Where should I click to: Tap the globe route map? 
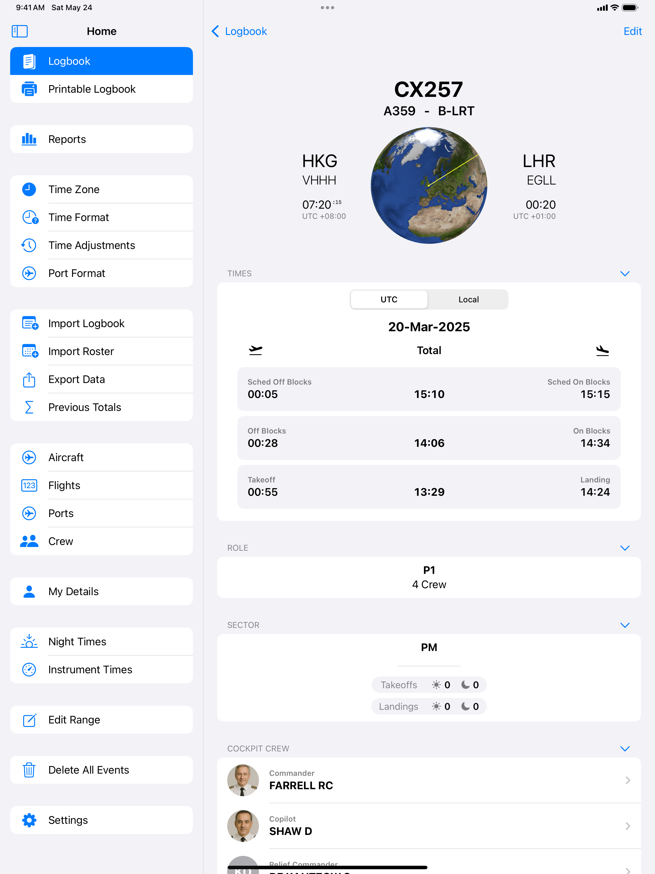click(x=429, y=185)
